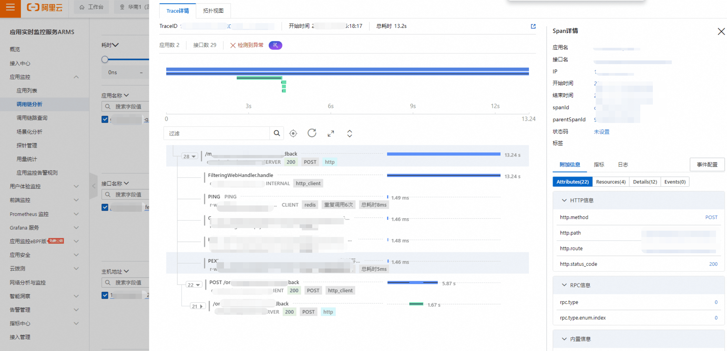Expand the 21 child spans node
Viewport: 727px width, 351px height.
pos(198,306)
